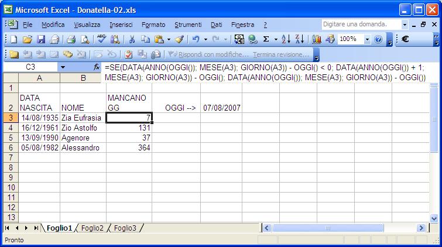Click the row 5 header
The width and height of the screenshot is (442, 247).
[x=9, y=138]
